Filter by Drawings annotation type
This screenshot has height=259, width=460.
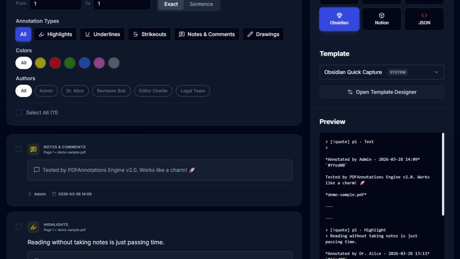point(263,34)
